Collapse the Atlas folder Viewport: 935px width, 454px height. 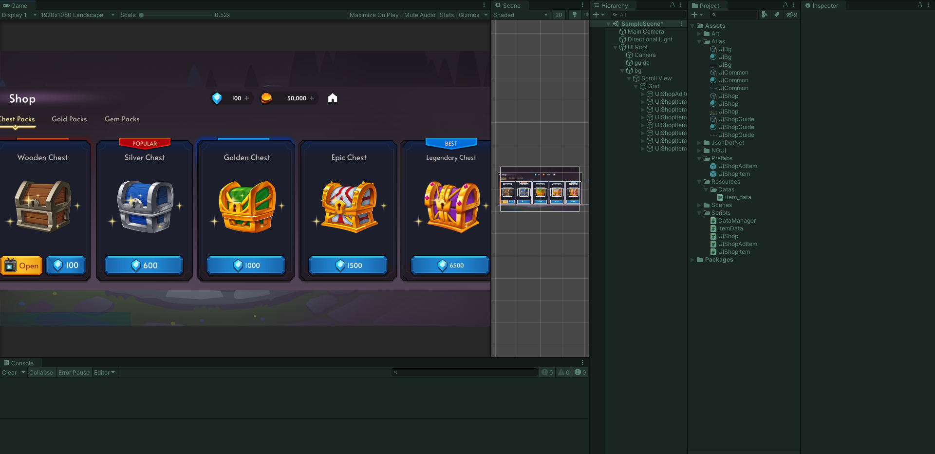pos(699,41)
